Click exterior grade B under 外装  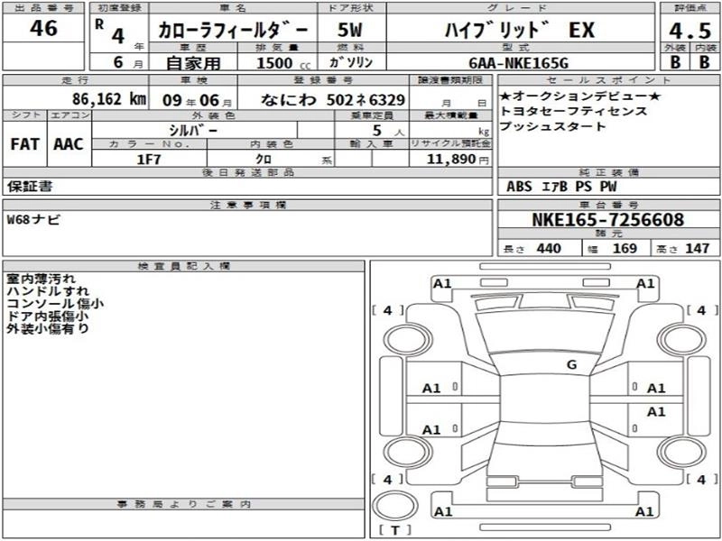pos(675,62)
